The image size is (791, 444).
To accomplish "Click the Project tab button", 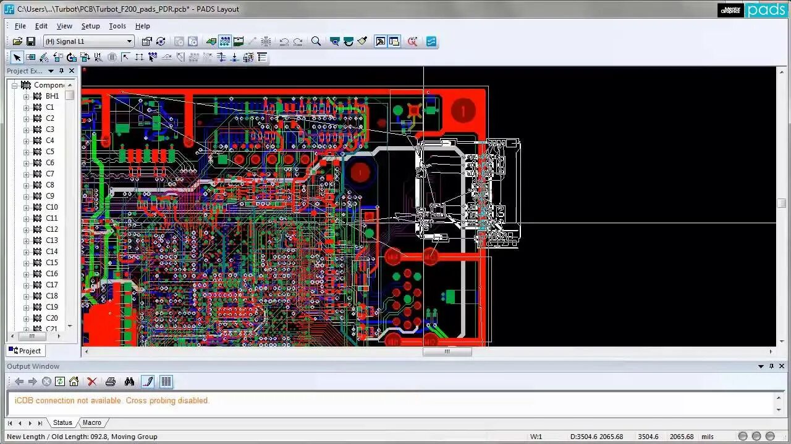I will [x=25, y=351].
